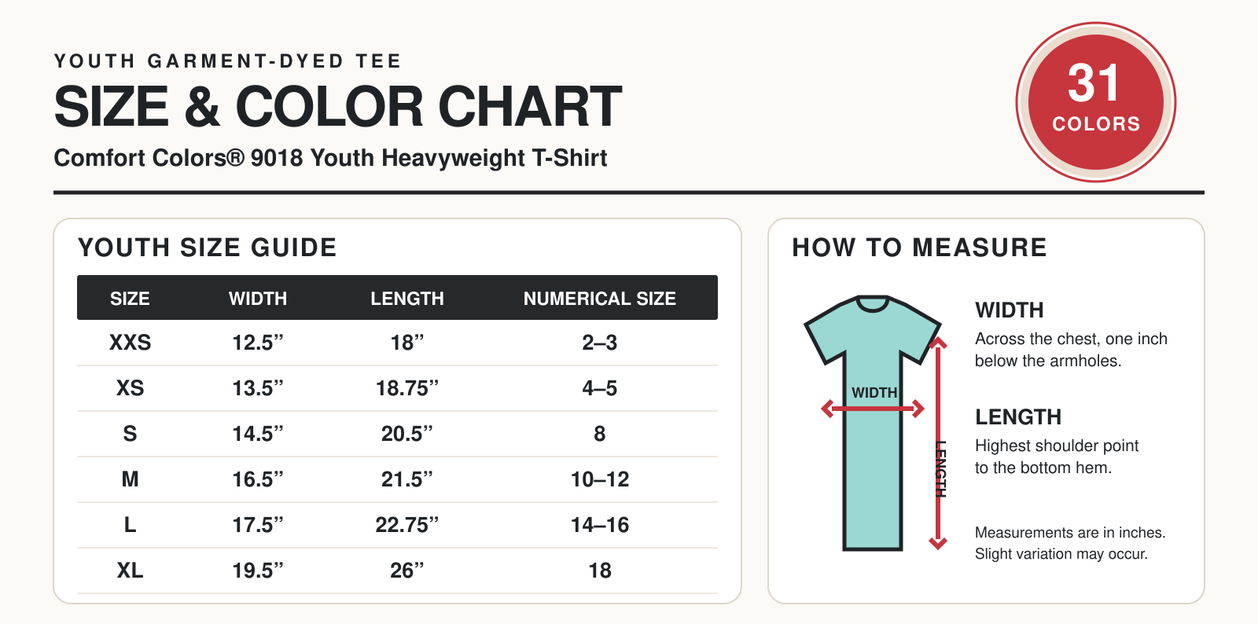
Task: Click the red vertical length arrow
Action: coord(937,442)
